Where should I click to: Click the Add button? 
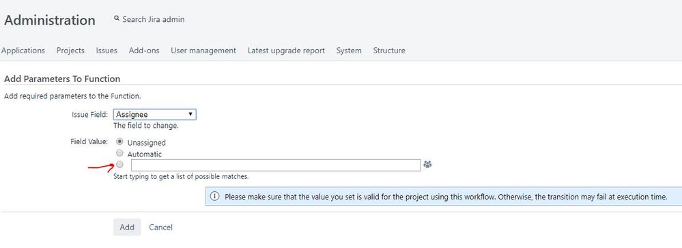(x=127, y=227)
